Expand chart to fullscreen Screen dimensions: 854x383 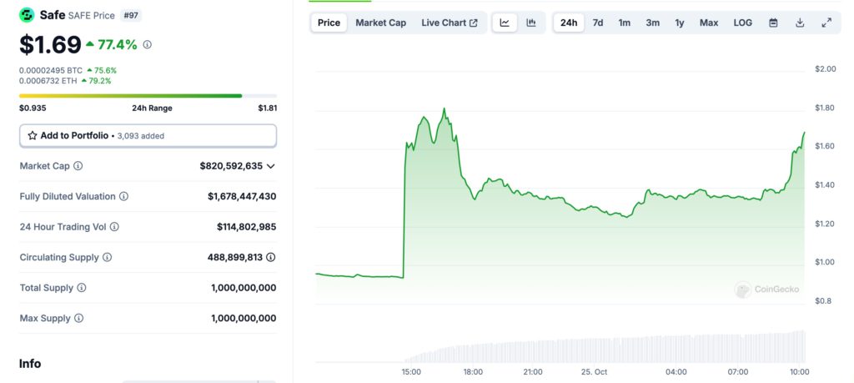[x=826, y=23]
